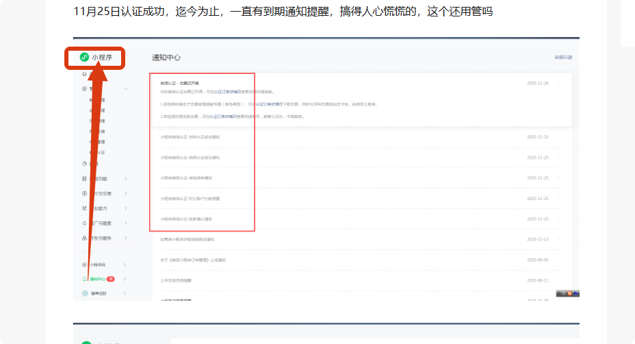Click the date 2025-11-12
This screenshot has height=344, width=635.
[x=537, y=239]
